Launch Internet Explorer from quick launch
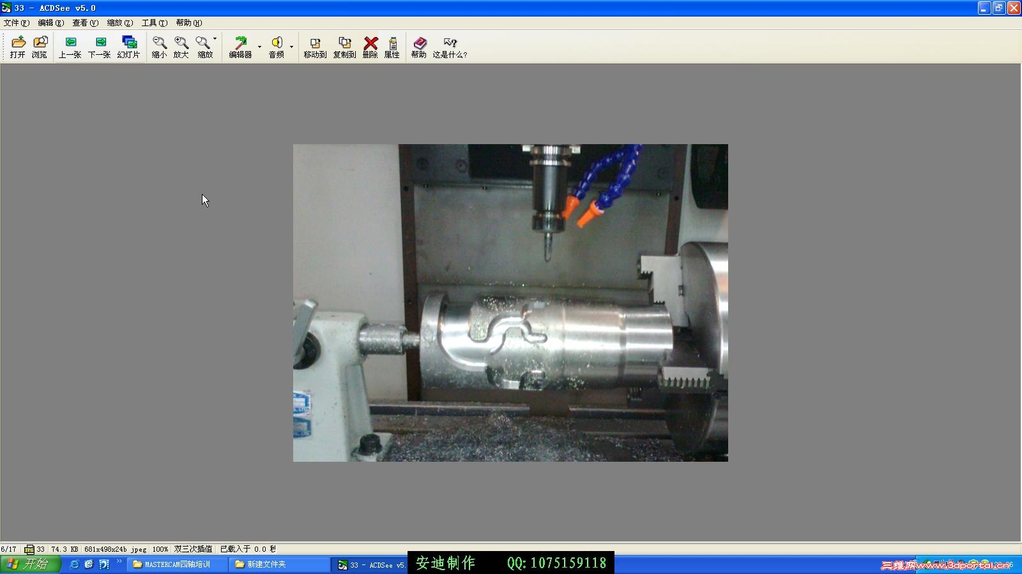 point(74,564)
